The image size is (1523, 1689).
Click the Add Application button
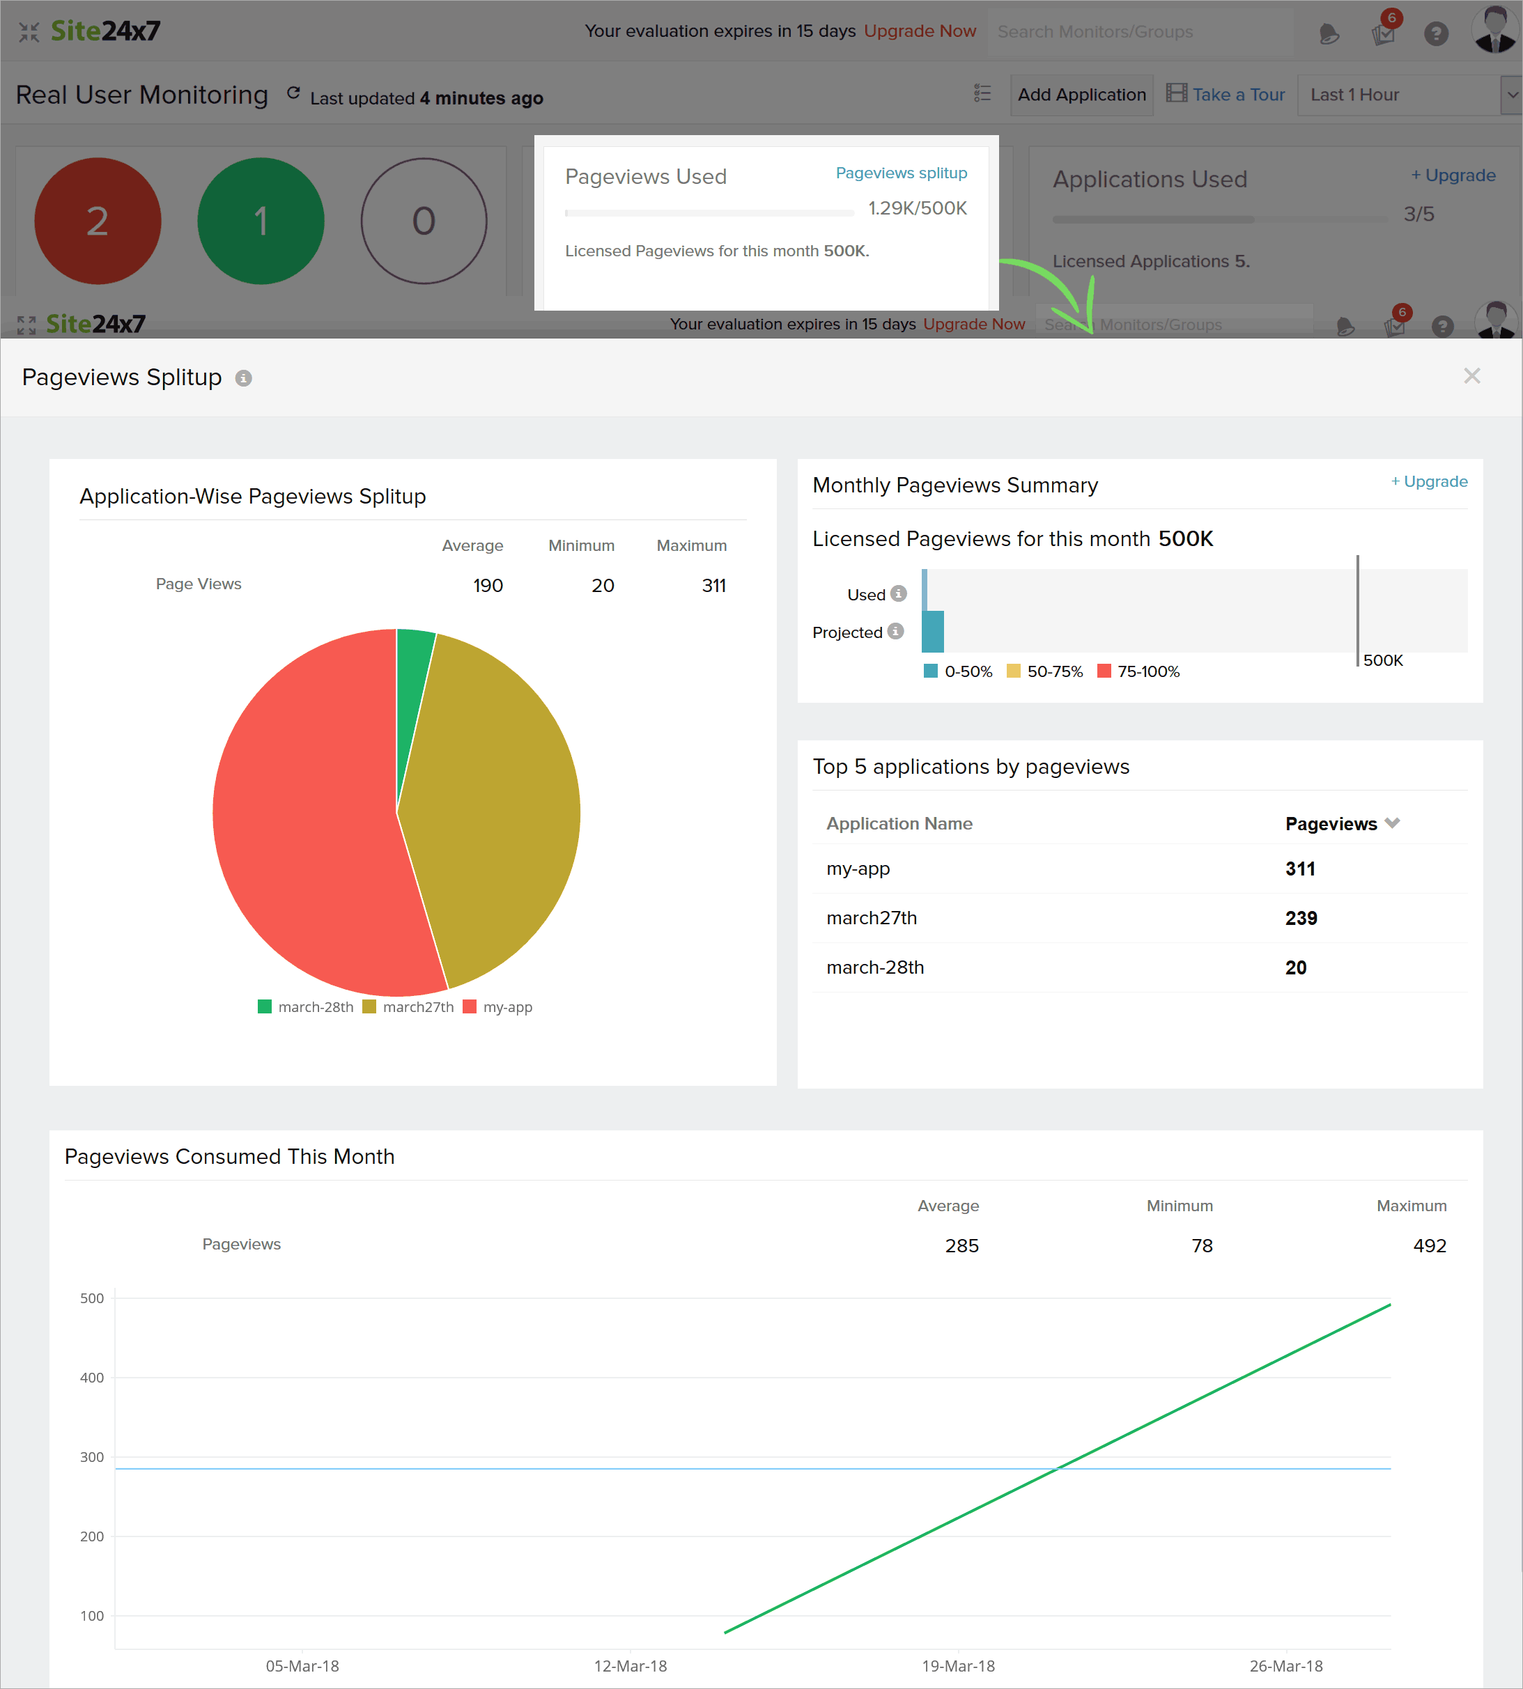click(1081, 95)
